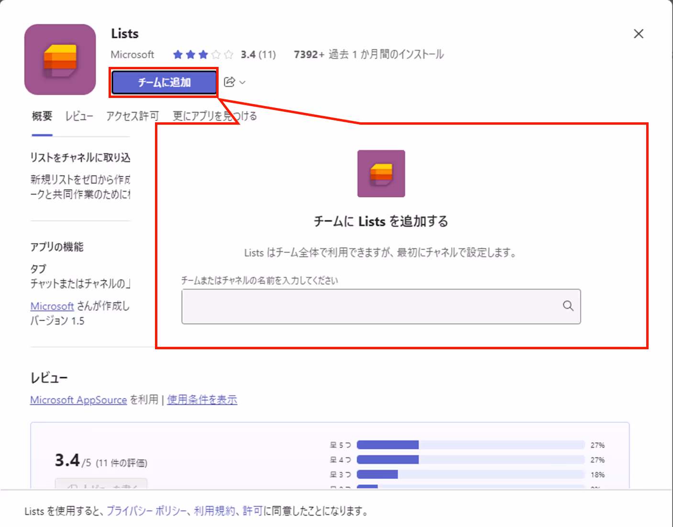Click the チームに追加 button
The image size is (673, 527).
(x=164, y=83)
